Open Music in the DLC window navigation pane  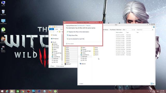coord(83,48)
